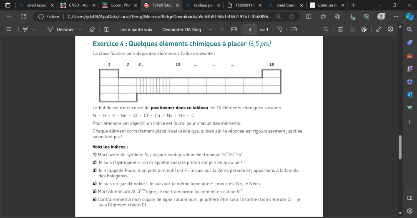Enter full screen PDF view
417x218 pixels.
[x=379, y=29]
